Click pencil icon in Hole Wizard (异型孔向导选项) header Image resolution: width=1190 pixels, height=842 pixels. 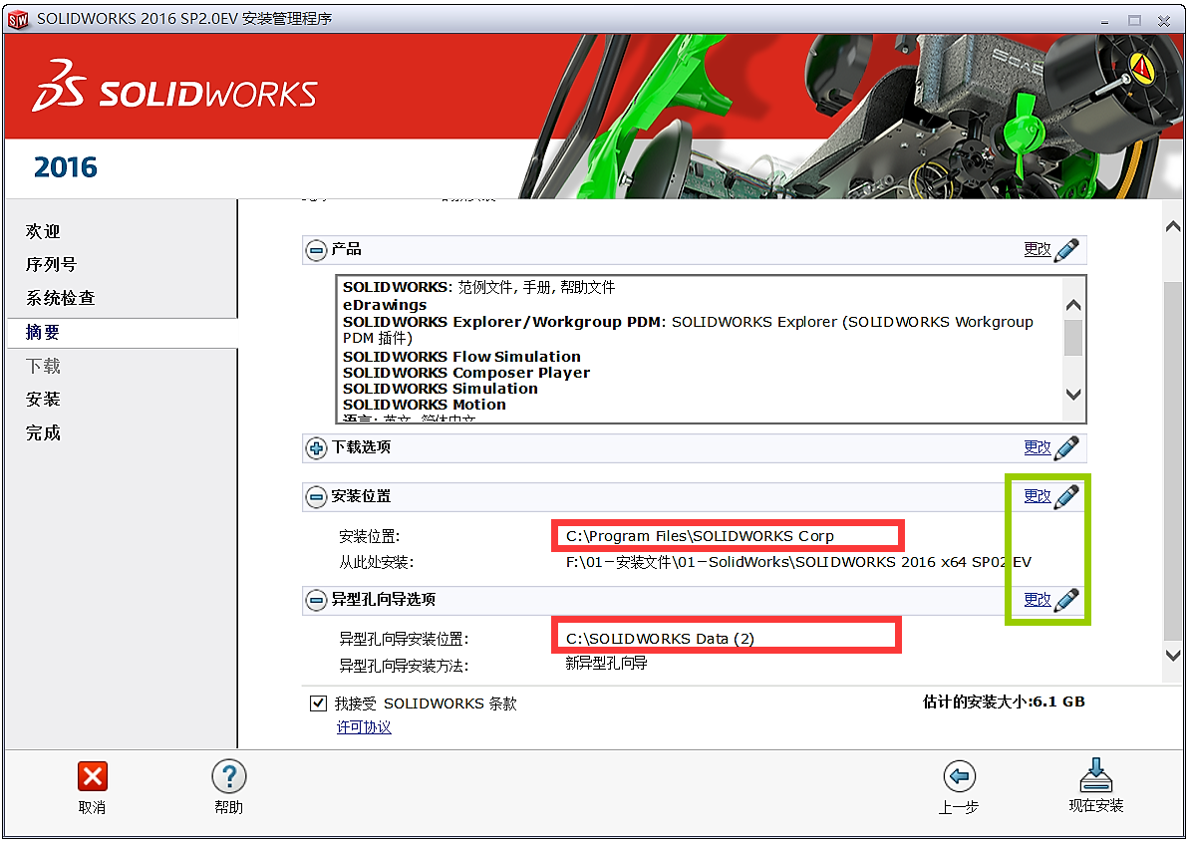(x=1066, y=600)
